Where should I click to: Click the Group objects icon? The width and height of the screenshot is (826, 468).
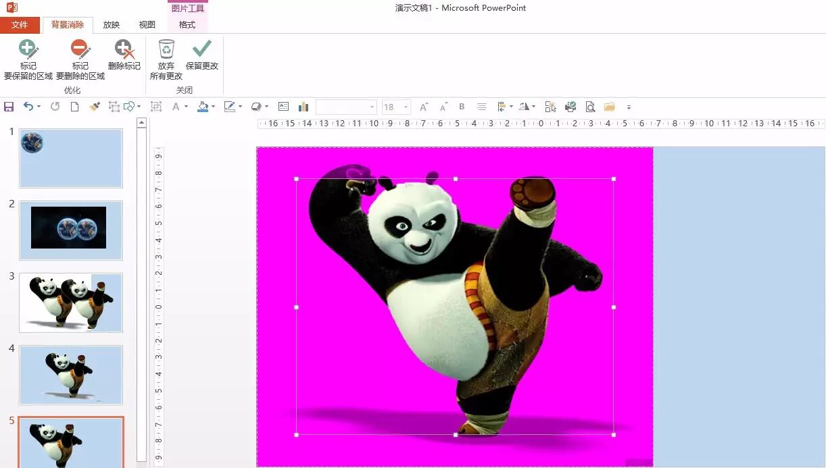[156, 107]
